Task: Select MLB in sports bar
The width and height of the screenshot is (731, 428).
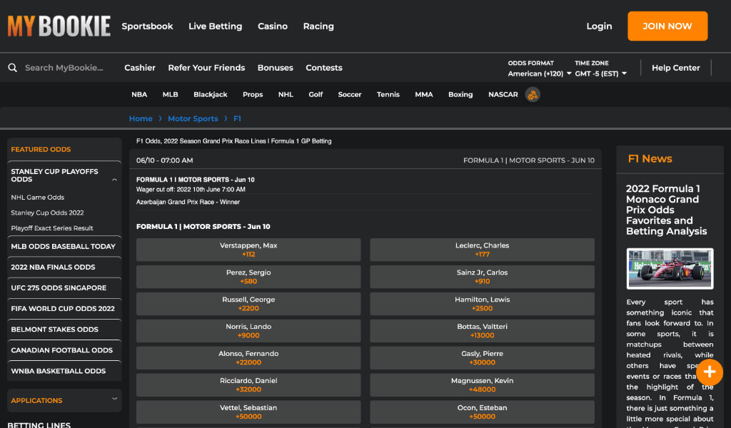Action: [170, 95]
